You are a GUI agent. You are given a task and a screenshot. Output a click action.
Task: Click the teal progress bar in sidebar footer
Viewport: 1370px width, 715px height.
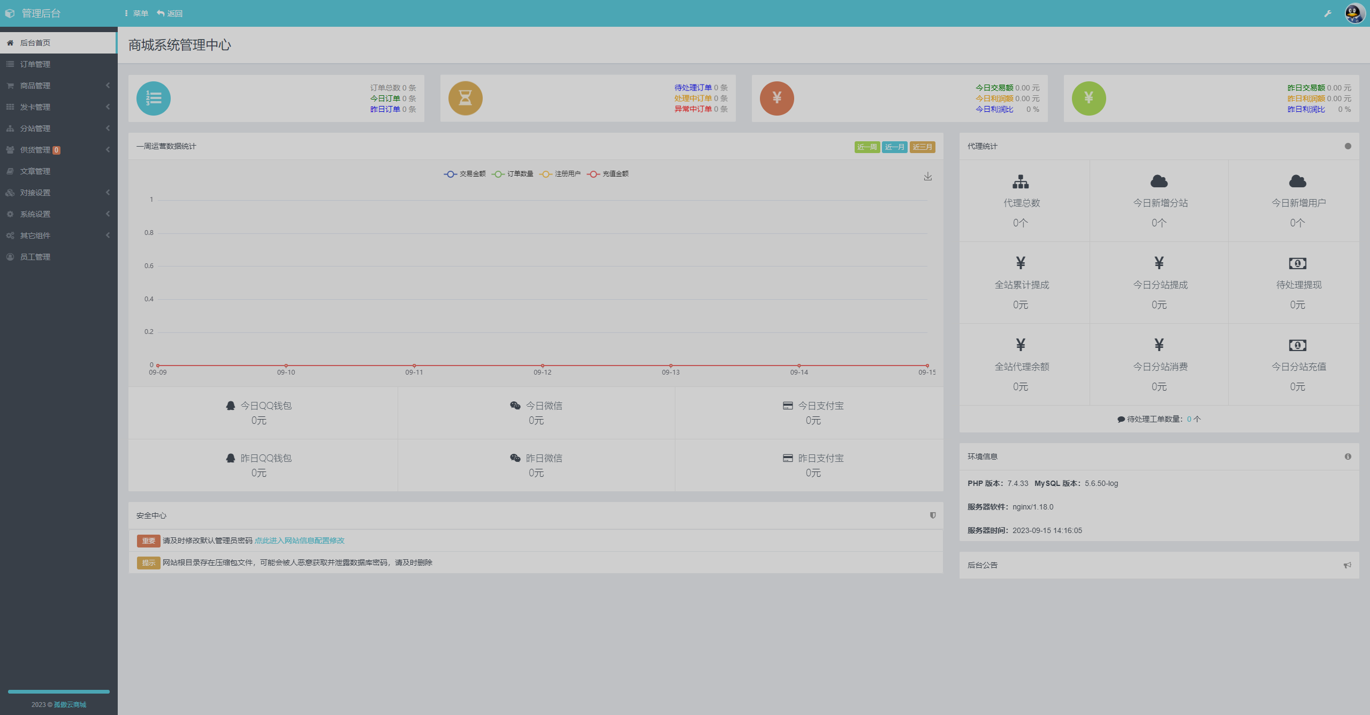pos(59,691)
